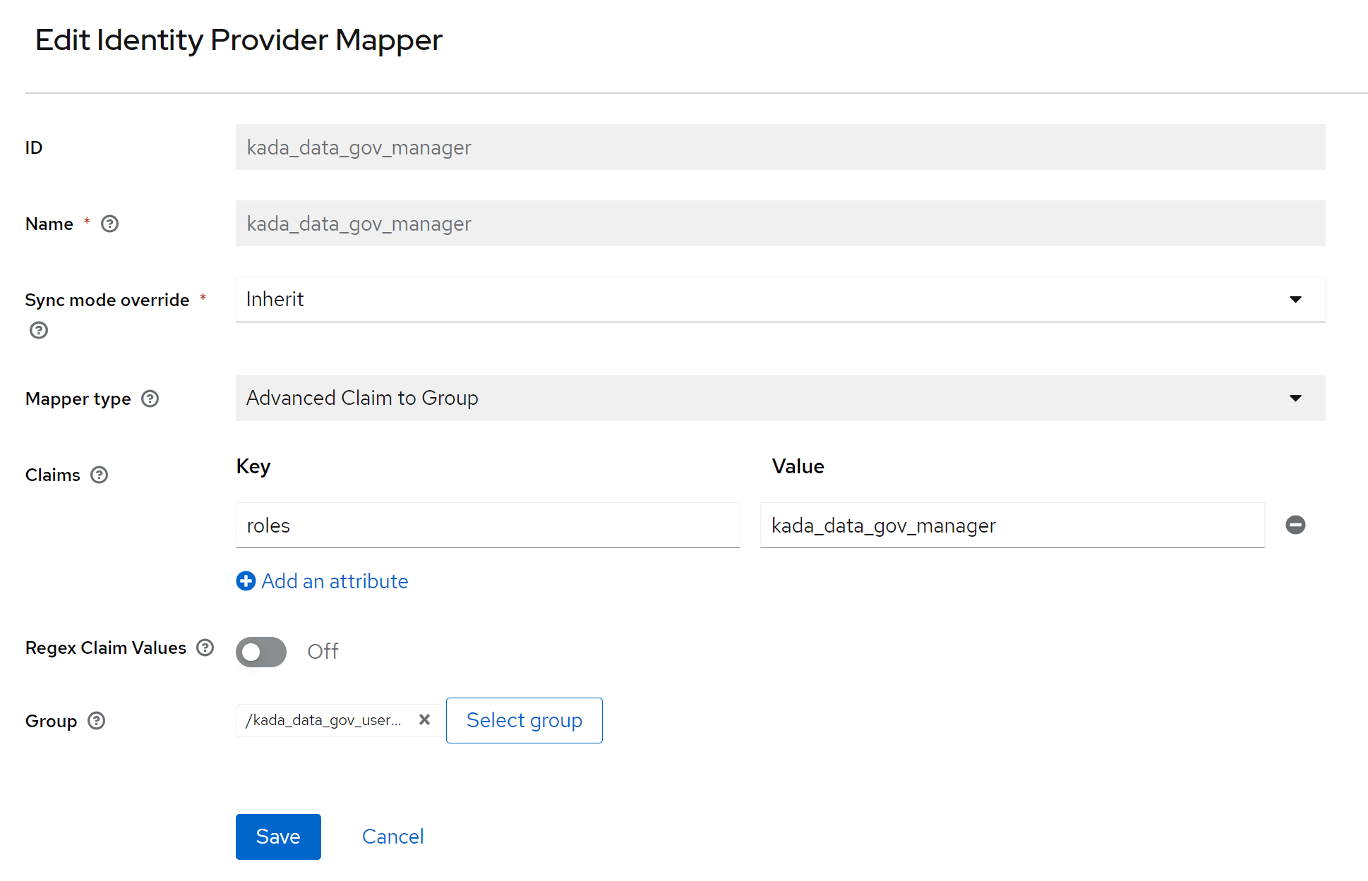Remove the kada_data_gov_manager claim value row
Image resolution: width=1368 pixels, height=881 pixels.
point(1295,525)
